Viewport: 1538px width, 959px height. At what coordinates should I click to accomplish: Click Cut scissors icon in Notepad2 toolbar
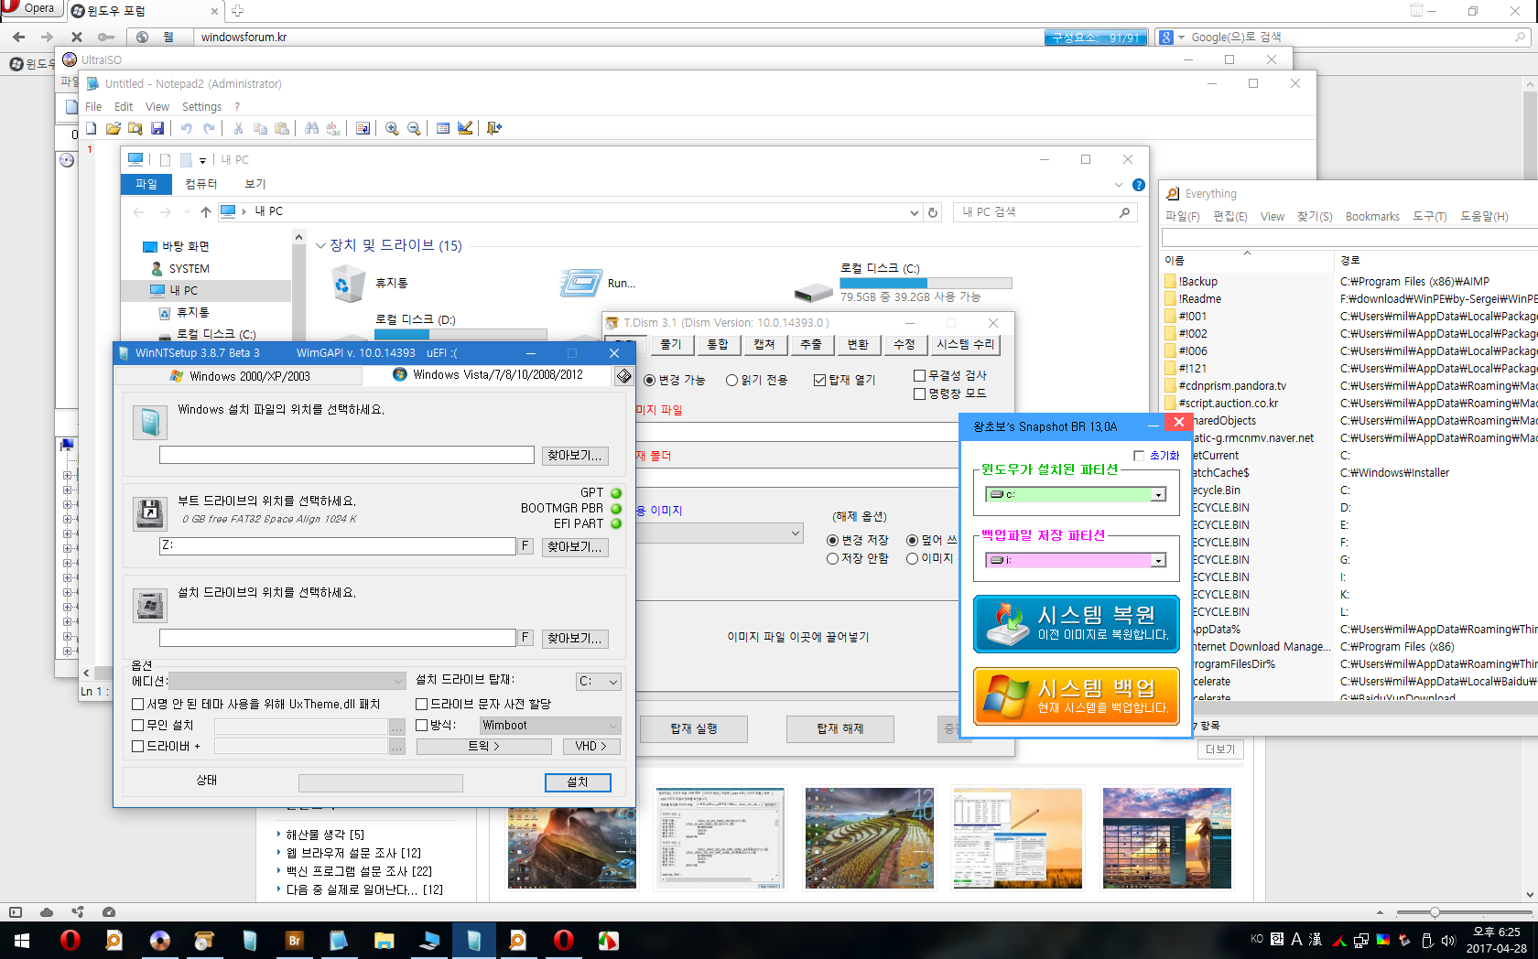click(x=238, y=128)
